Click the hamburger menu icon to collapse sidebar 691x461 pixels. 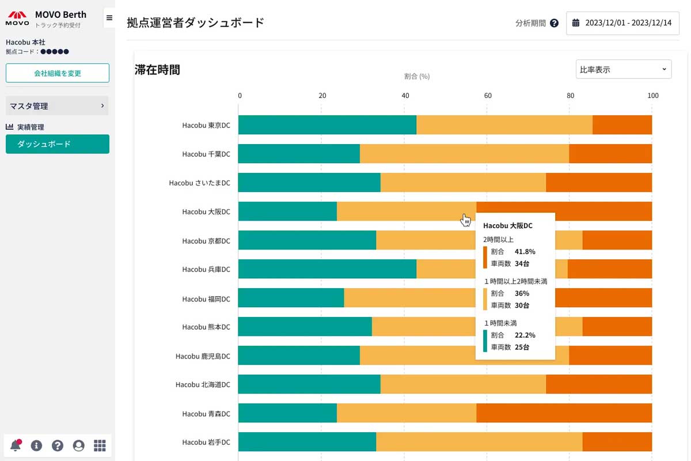pyautogui.click(x=109, y=18)
